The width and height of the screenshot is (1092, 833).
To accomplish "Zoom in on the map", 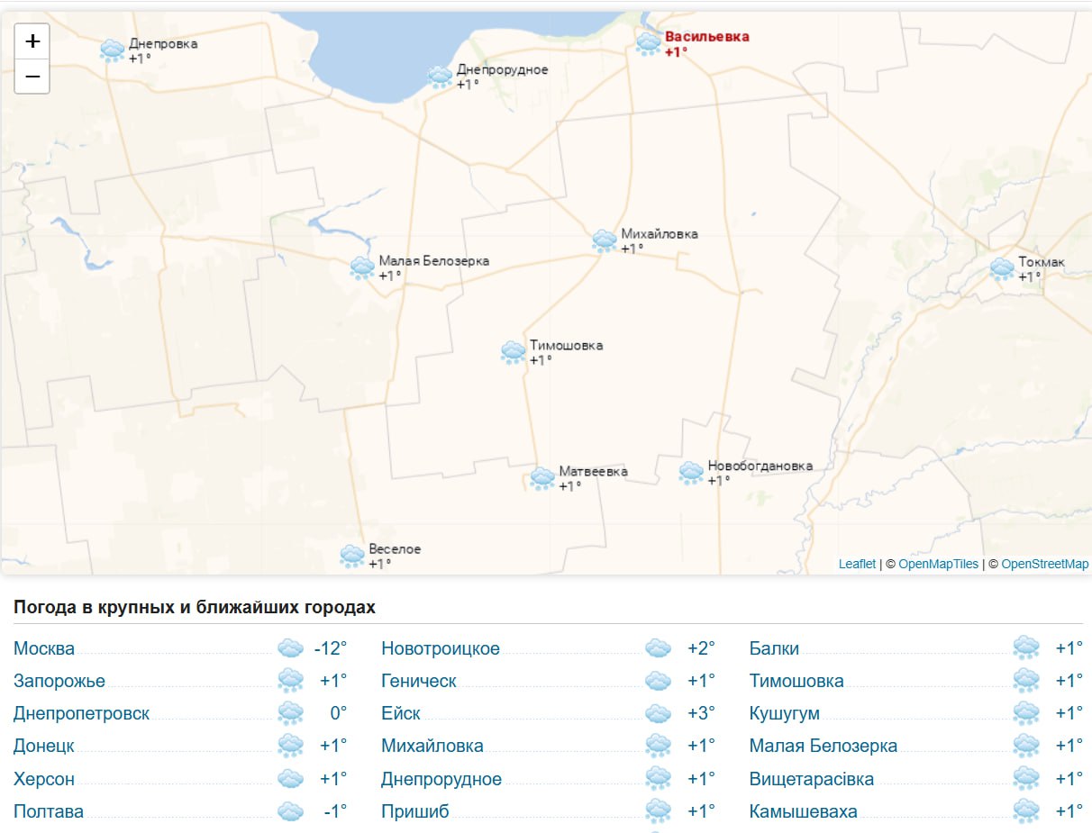I will pos(32,41).
